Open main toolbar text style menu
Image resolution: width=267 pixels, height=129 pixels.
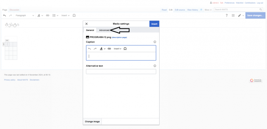click(40, 15)
